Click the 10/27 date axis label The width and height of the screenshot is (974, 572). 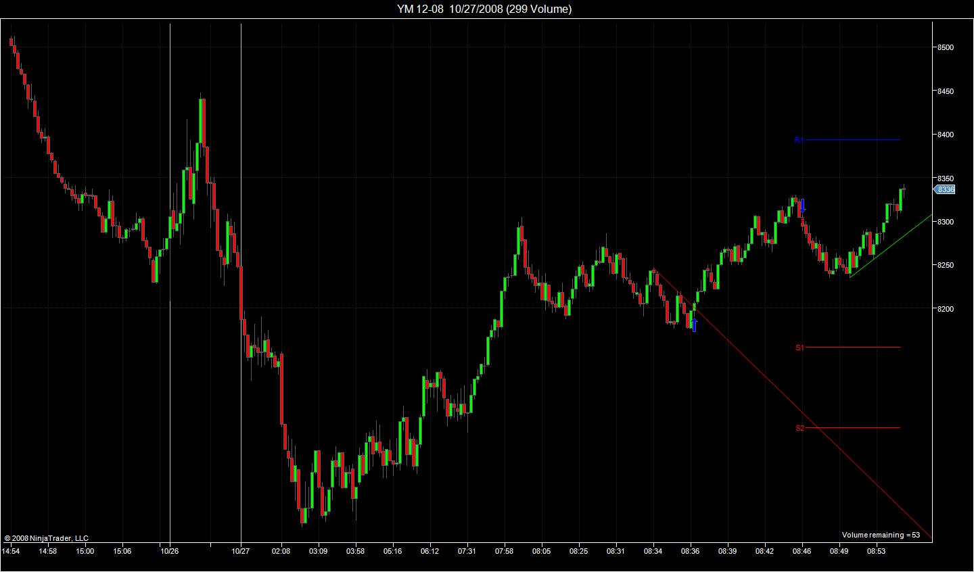pos(241,551)
